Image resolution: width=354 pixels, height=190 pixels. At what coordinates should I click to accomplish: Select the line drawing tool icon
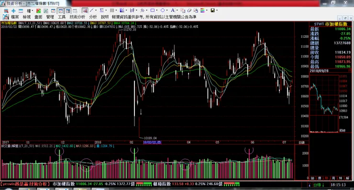tap(92, 11)
